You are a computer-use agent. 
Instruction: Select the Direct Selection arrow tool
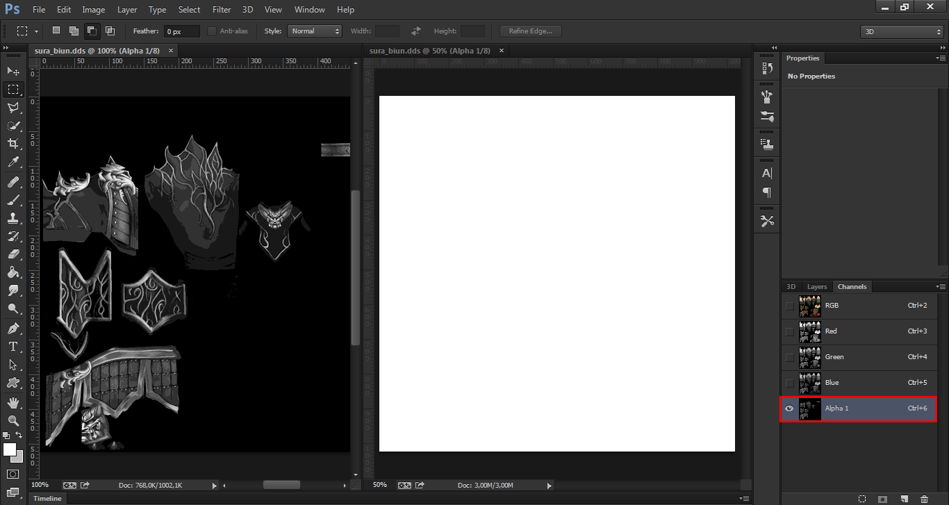click(x=13, y=364)
